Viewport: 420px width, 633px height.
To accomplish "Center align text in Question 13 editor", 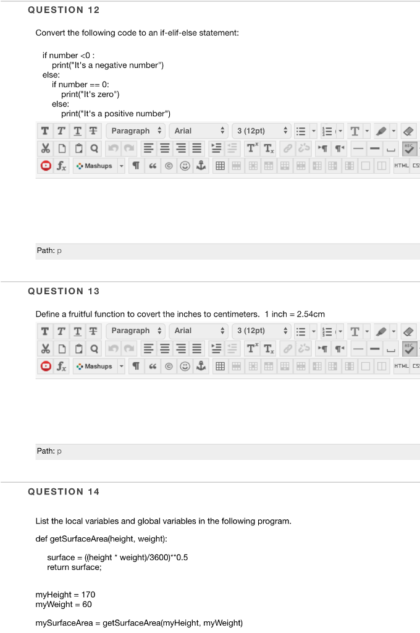I will click(165, 349).
